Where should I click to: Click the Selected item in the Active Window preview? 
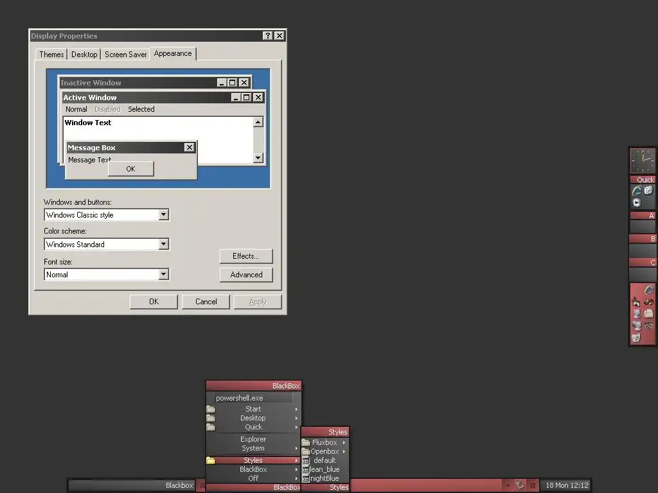[x=141, y=109]
